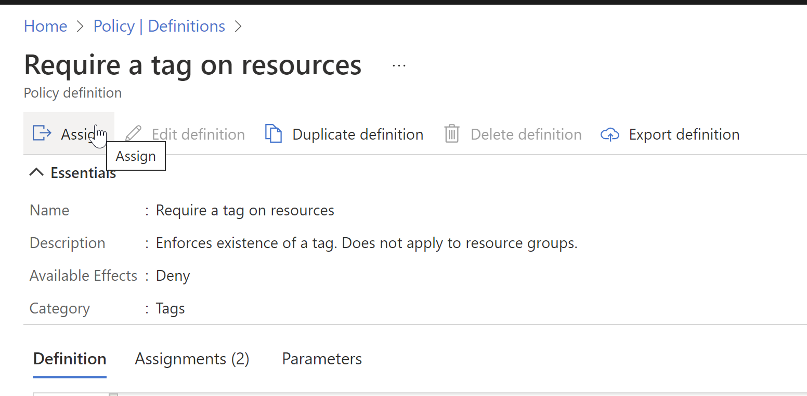Open the Assignments (2) tab

coord(192,359)
